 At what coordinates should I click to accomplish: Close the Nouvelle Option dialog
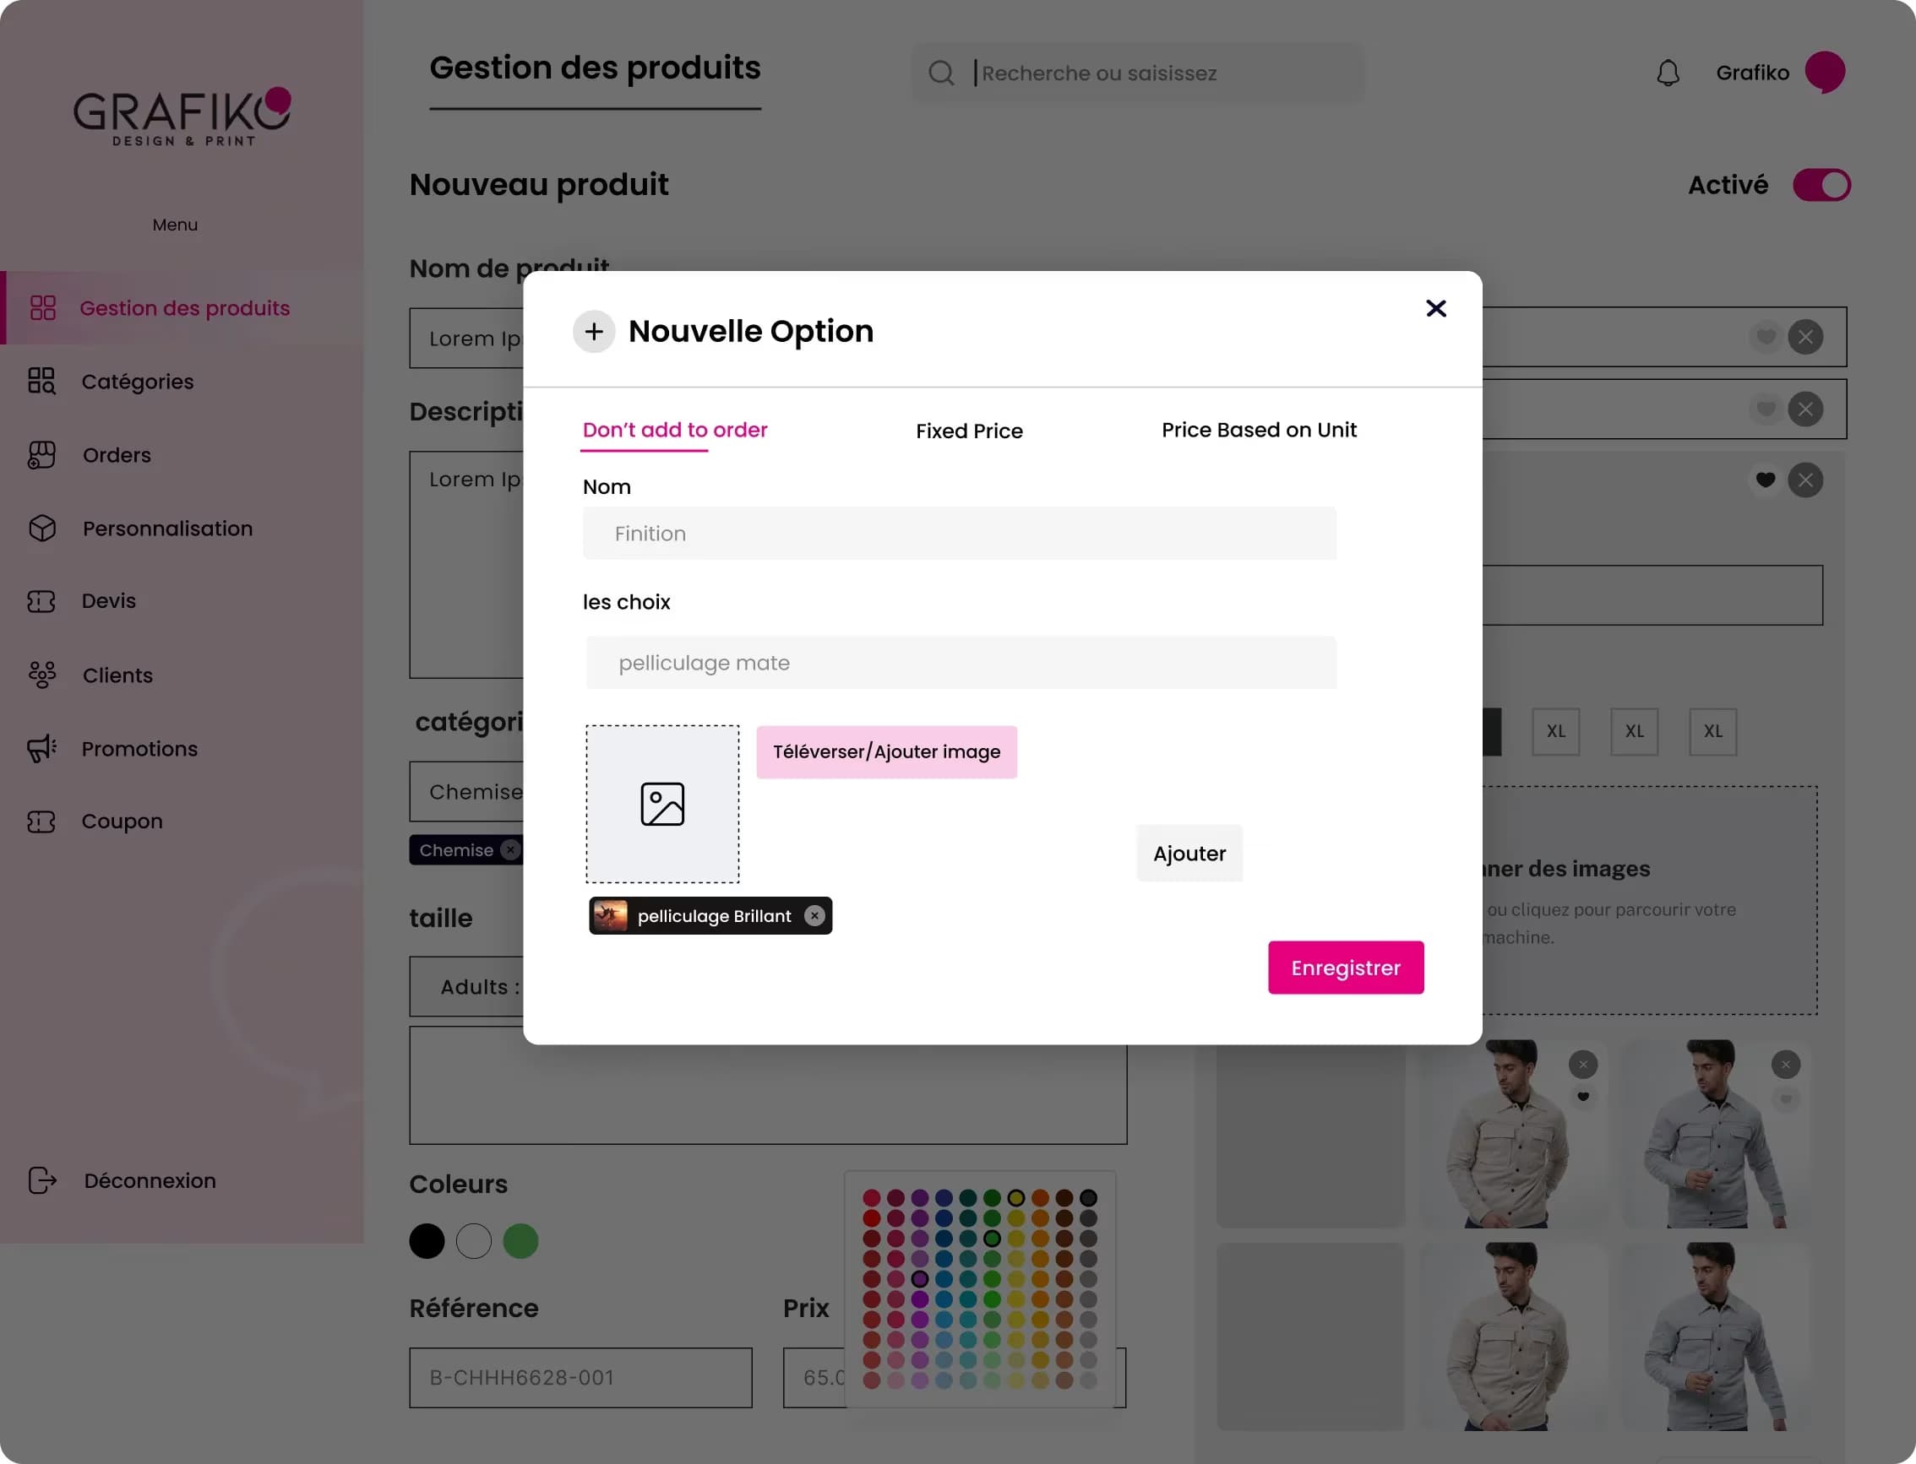click(1435, 308)
